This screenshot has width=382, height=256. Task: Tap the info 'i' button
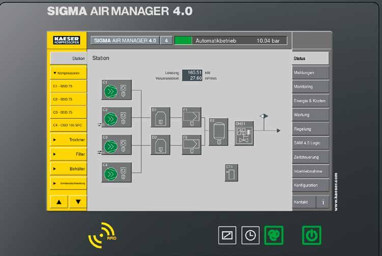point(322,202)
